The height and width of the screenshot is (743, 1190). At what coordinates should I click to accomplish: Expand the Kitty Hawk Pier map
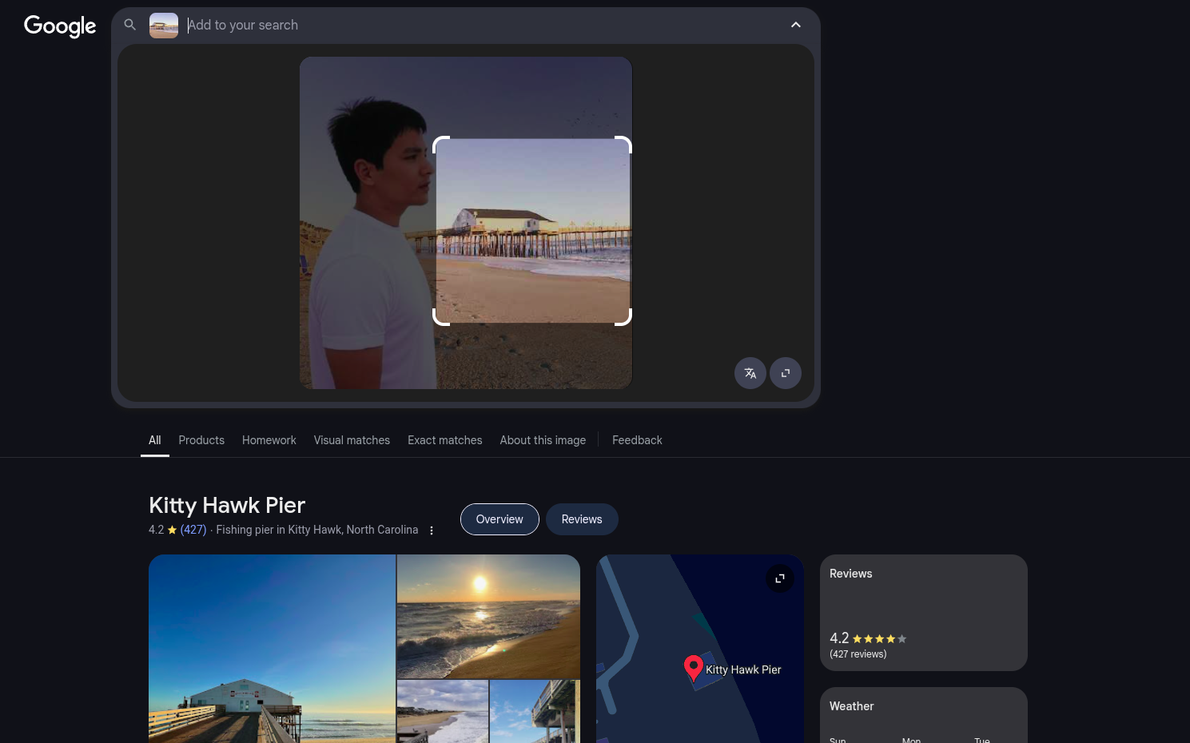tap(779, 578)
